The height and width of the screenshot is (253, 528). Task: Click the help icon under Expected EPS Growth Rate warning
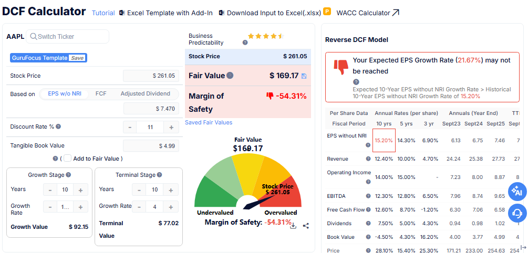point(356,82)
